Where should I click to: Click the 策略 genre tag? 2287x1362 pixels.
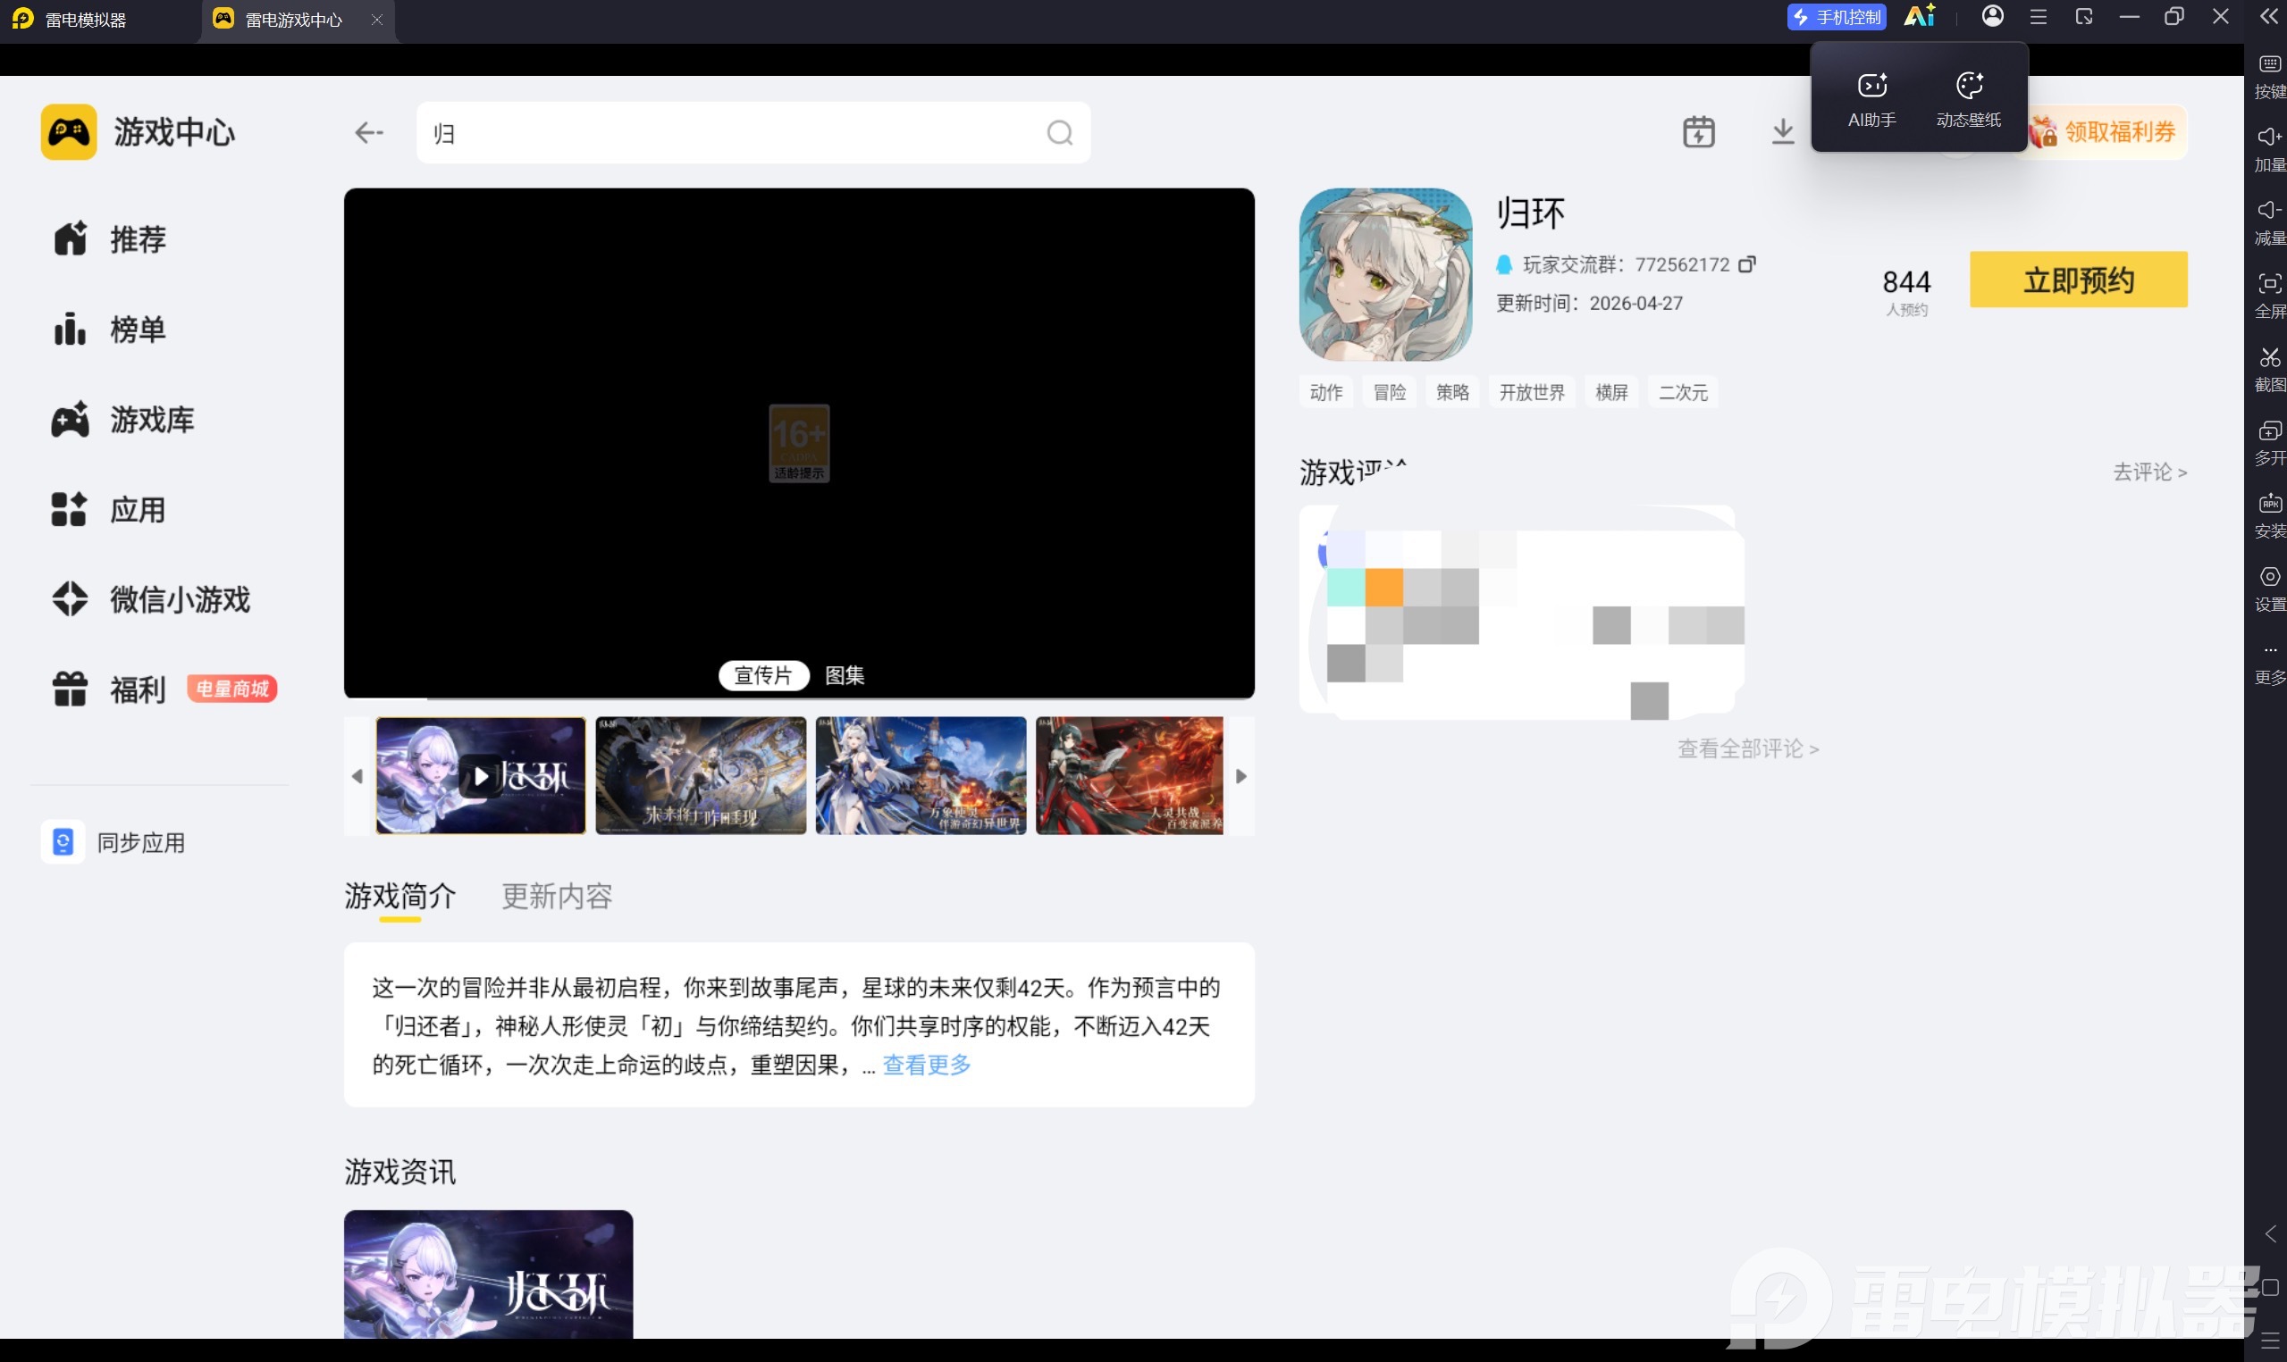[x=1452, y=393]
